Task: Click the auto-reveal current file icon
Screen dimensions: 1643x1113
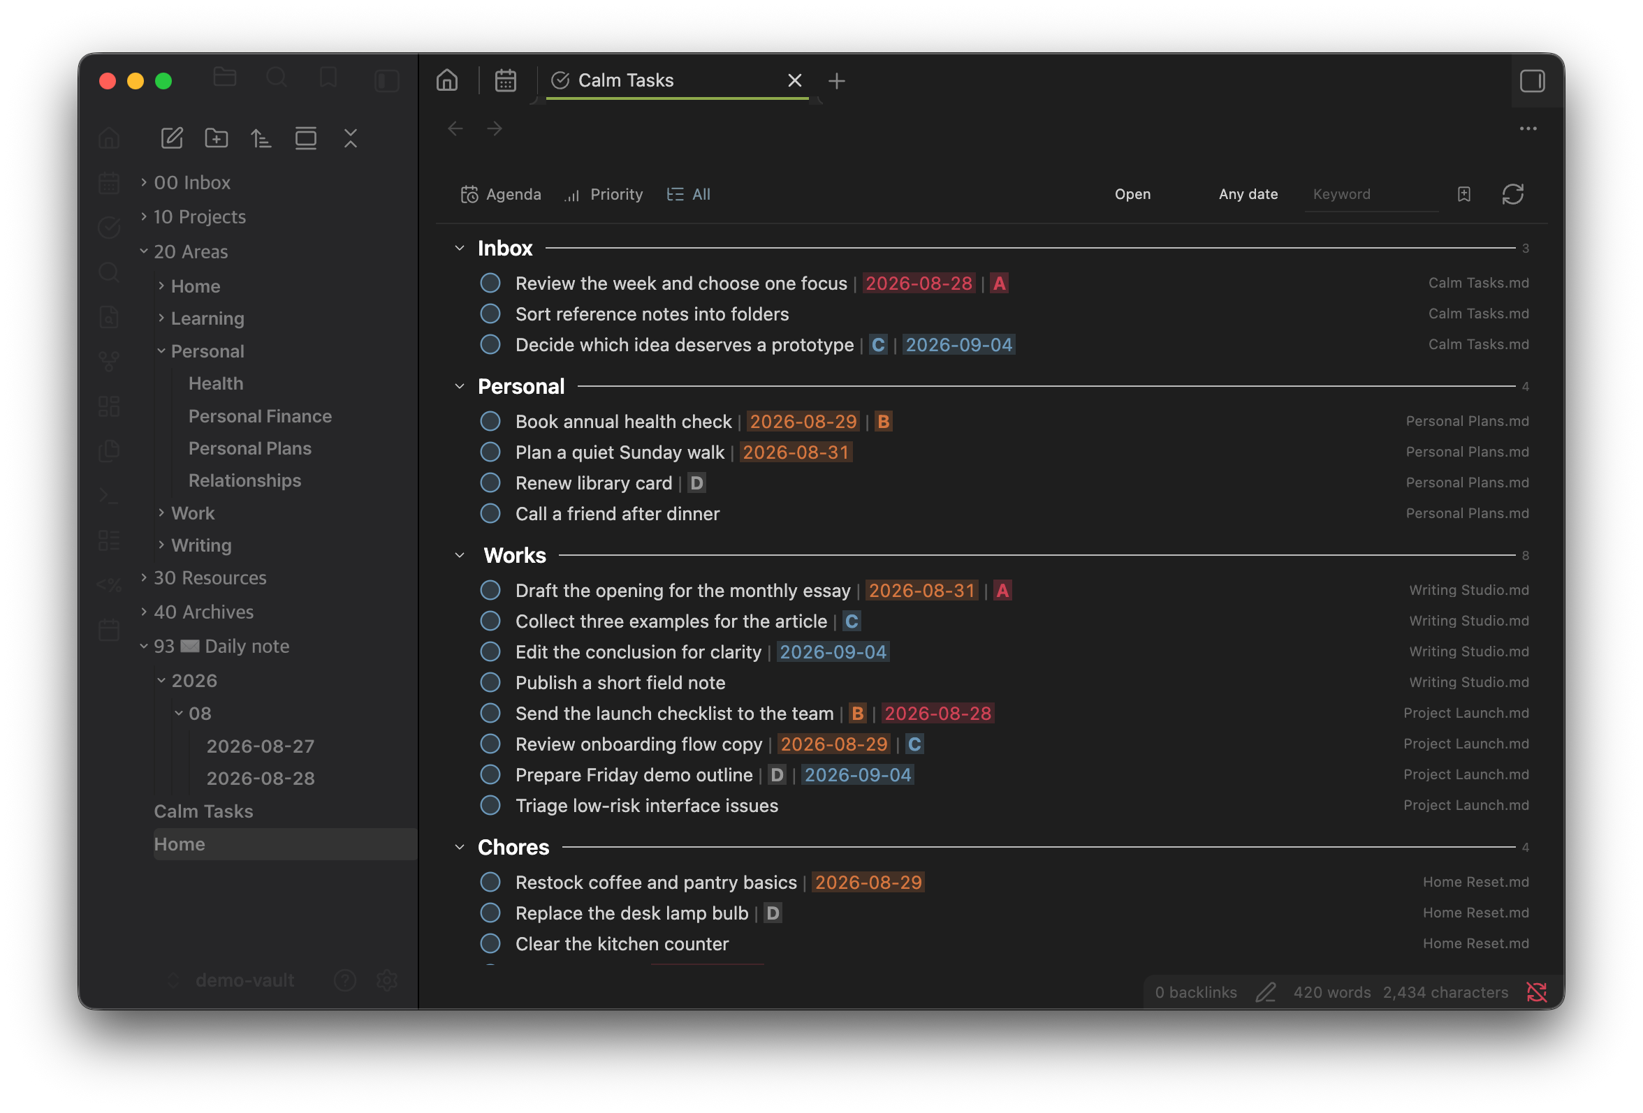Action: (x=305, y=138)
